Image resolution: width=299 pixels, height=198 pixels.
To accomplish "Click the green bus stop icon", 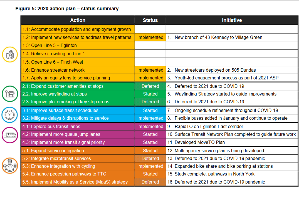I will click(10, 94).
